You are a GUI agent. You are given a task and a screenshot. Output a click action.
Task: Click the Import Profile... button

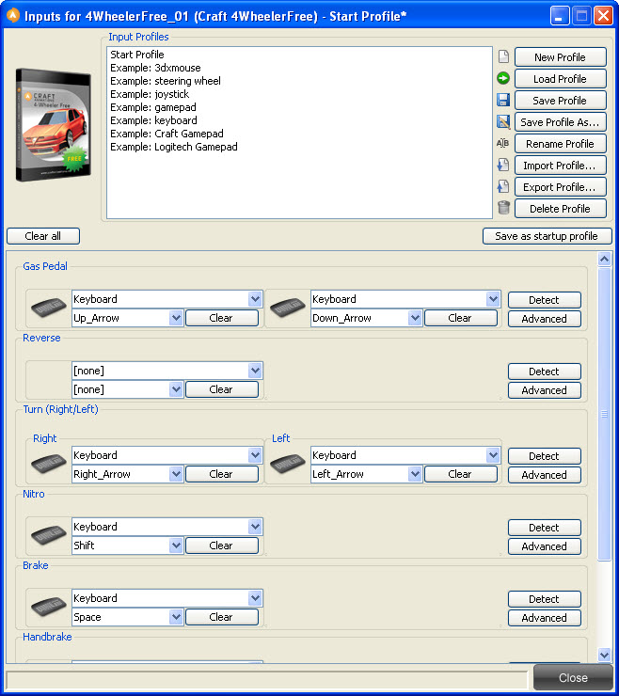561,166
